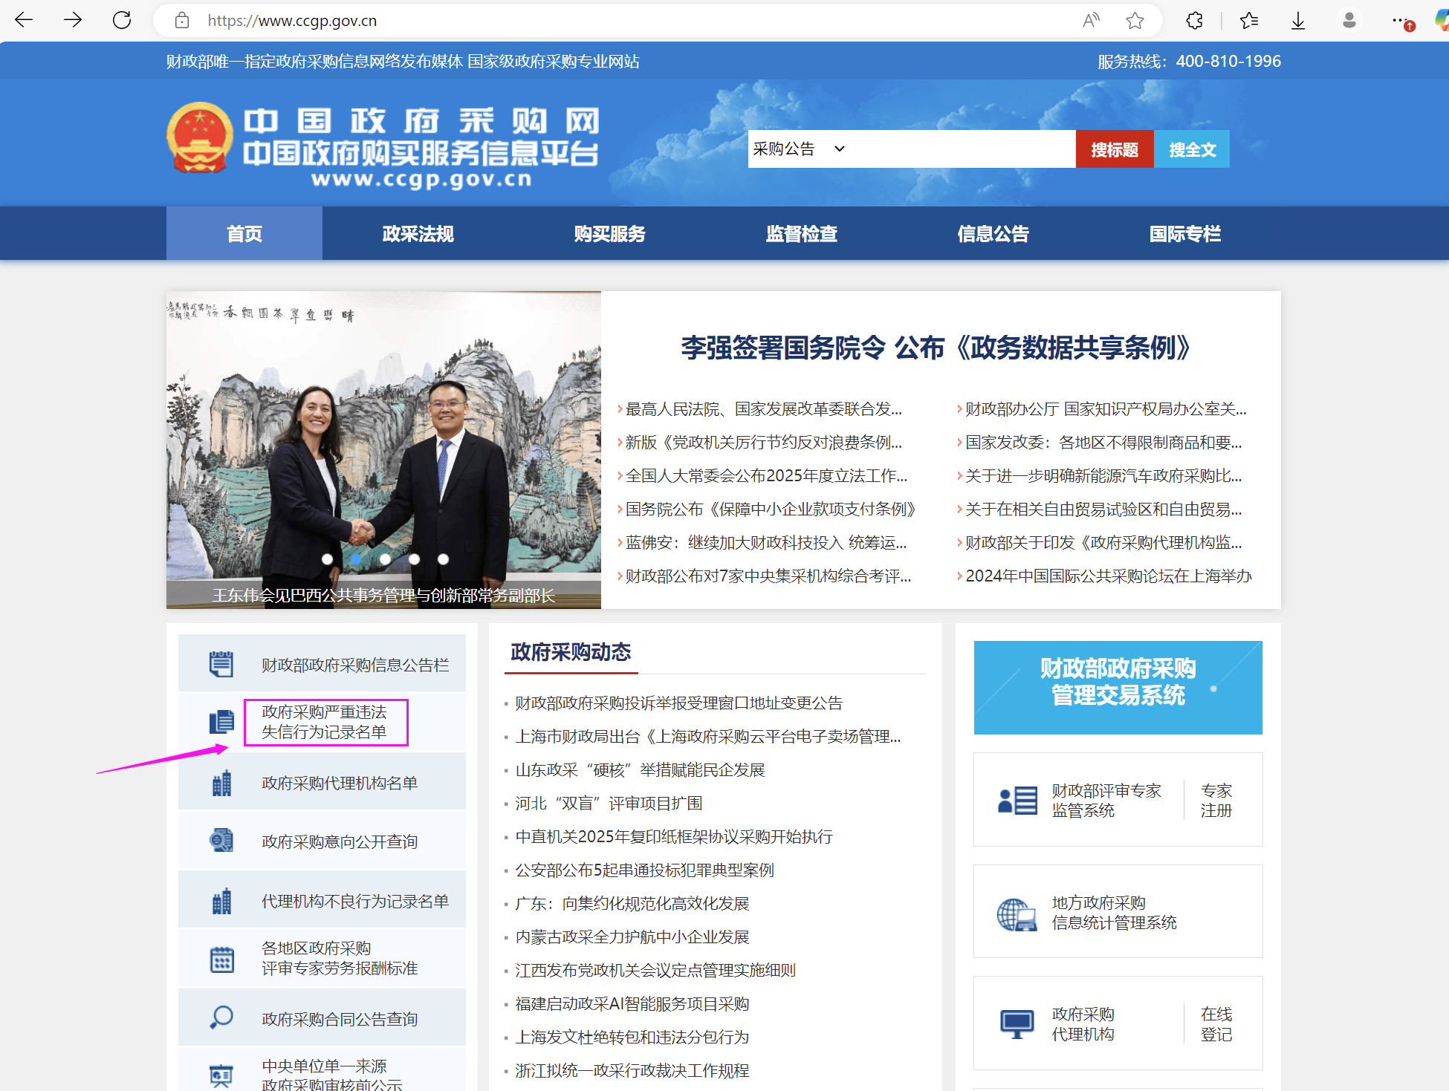Click the favorites star icon in address bar

point(1135,20)
